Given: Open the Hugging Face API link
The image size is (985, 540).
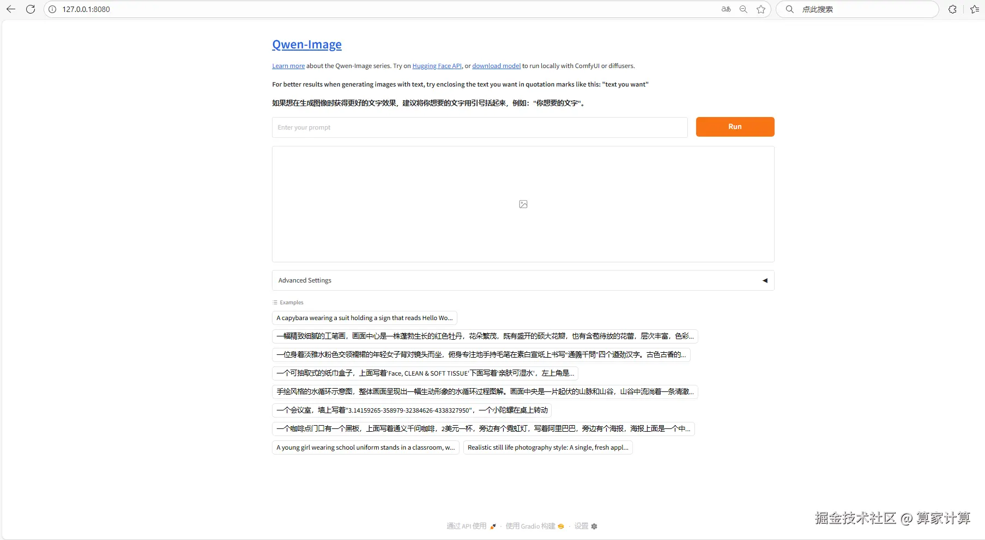Looking at the screenshot, I should click(x=436, y=66).
